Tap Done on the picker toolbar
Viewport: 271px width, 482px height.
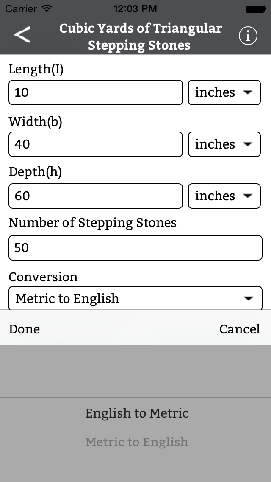pos(24,329)
